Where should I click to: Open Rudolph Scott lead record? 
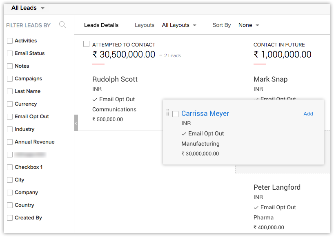click(x=115, y=79)
